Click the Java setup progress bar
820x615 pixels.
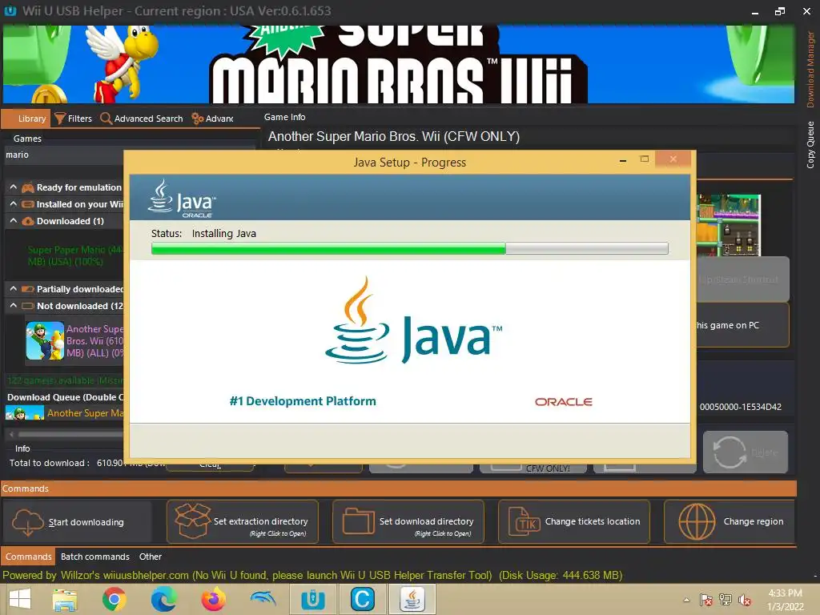pos(409,248)
